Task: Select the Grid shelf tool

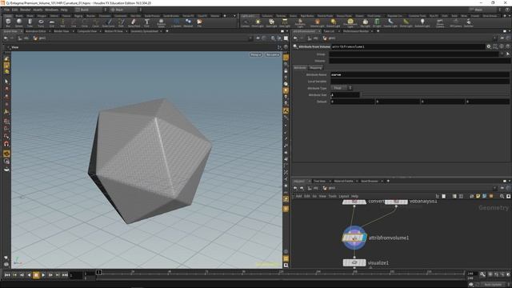Action: (x=51, y=23)
